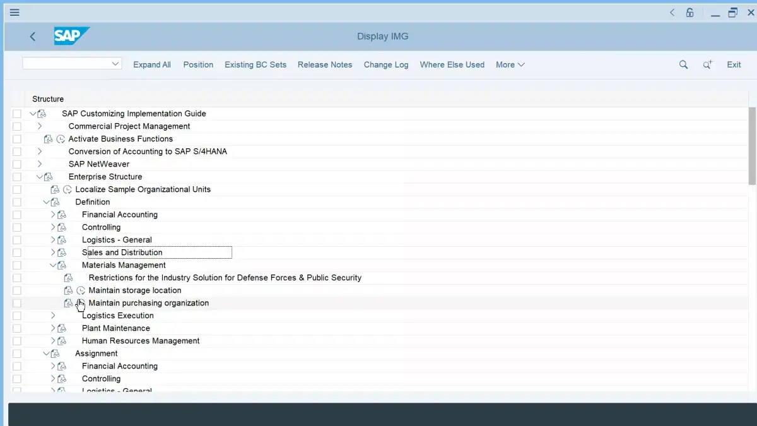Image resolution: width=757 pixels, height=426 pixels.
Task: Click documentation icon beside Sales and Distribution
Action: (62, 252)
